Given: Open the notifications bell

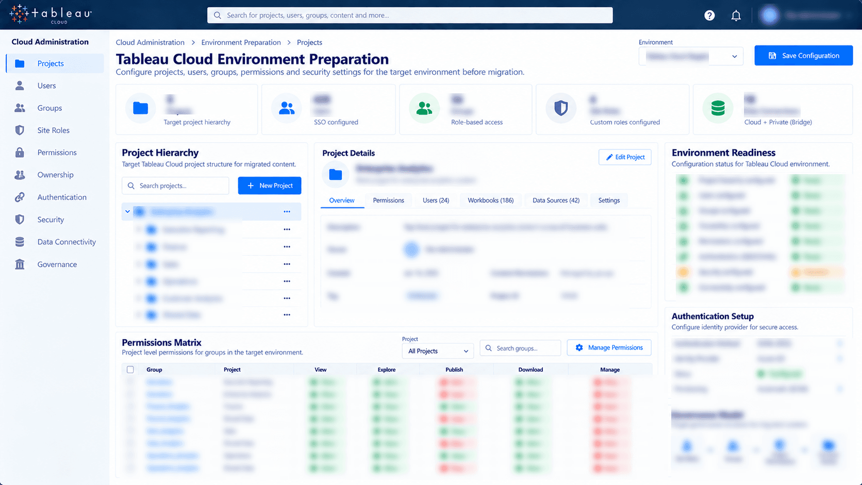Looking at the screenshot, I should 736,15.
